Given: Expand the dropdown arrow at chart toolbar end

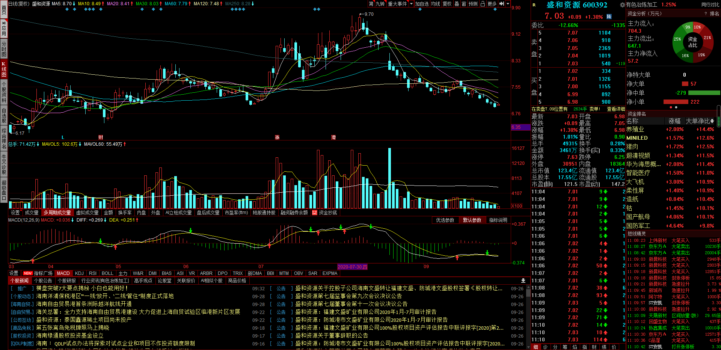Looking at the screenshot, I should tap(508, 4).
